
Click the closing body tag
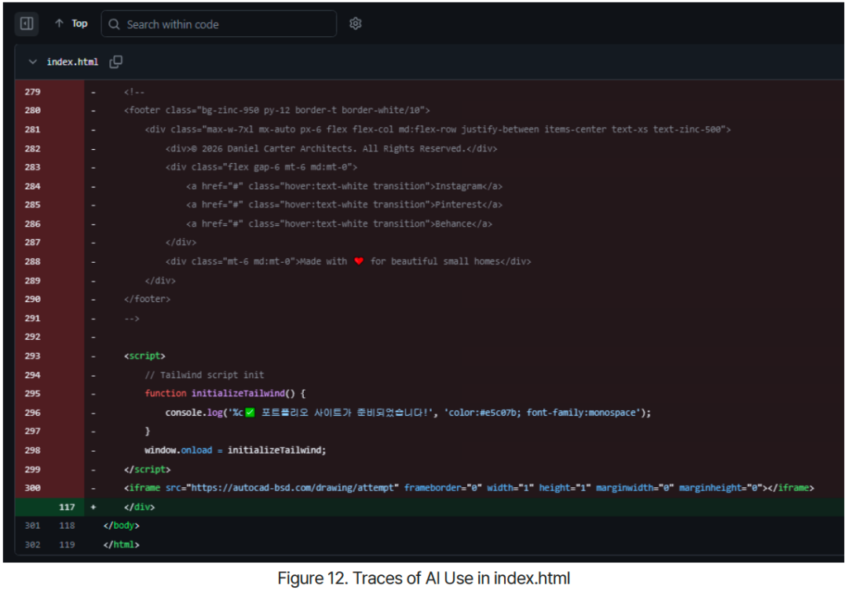pos(121,526)
